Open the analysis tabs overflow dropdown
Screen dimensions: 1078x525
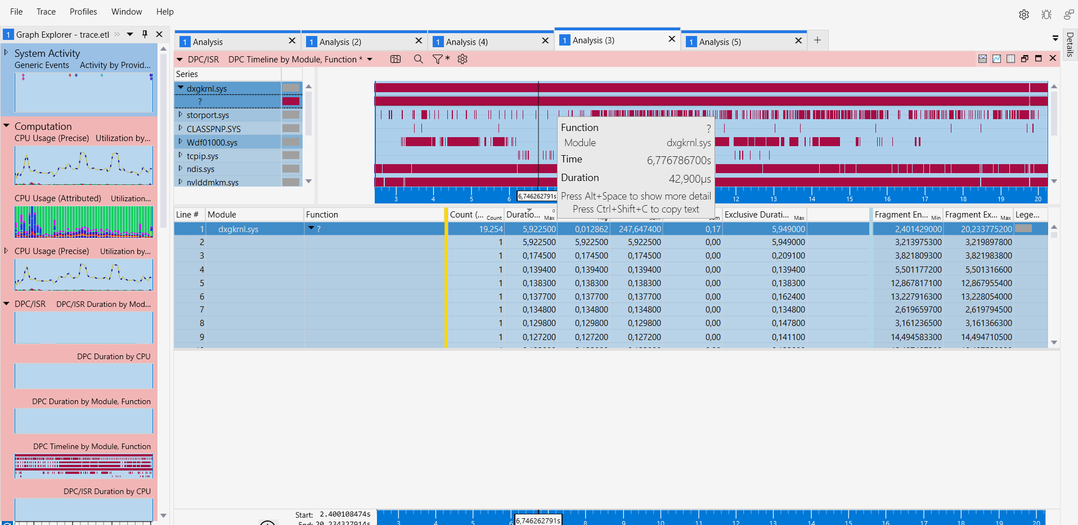[1055, 38]
